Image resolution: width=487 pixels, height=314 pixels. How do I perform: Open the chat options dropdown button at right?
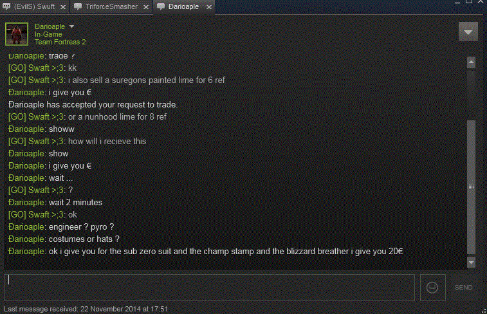468,32
